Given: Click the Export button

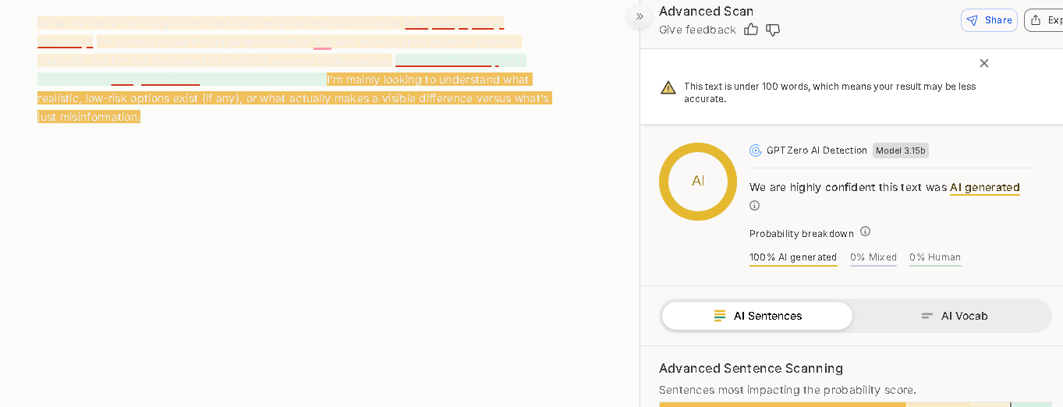Looking at the screenshot, I should [1045, 20].
